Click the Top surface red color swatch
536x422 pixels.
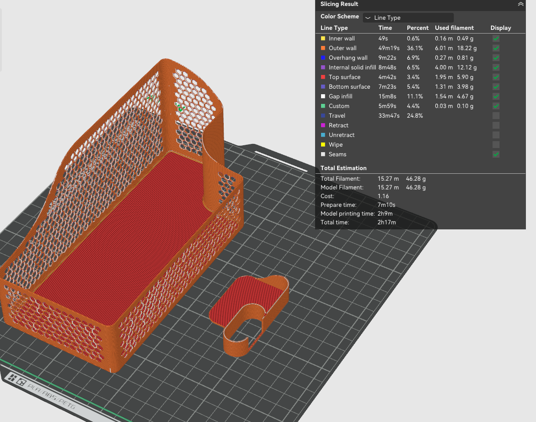click(x=323, y=77)
